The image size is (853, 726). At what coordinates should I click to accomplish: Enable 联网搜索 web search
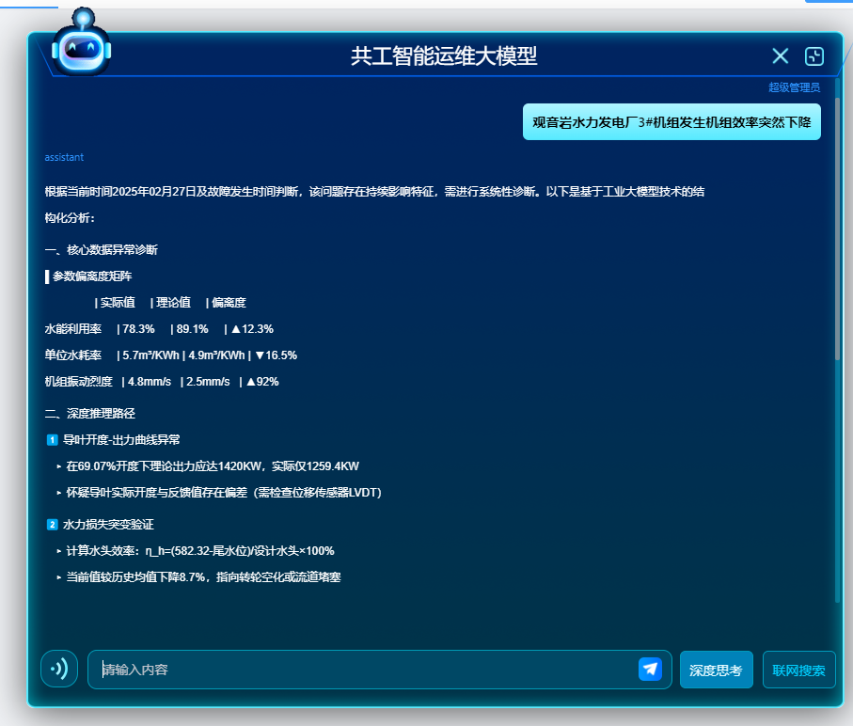click(x=798, y=670)
